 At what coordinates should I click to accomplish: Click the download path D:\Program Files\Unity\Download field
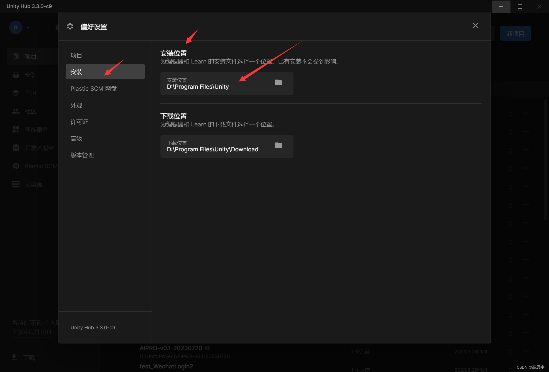point(227,146)
